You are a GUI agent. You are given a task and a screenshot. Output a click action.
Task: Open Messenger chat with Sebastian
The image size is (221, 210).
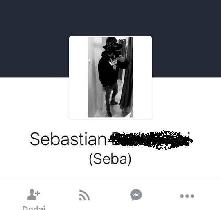click(136, 195)
